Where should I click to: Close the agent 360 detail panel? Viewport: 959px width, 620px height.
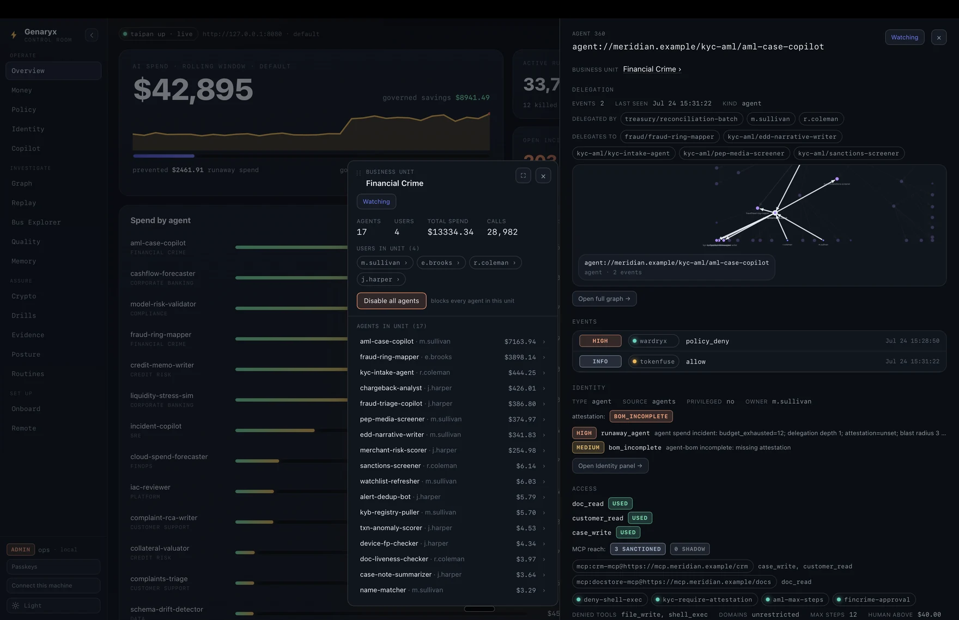pyautogui.click(x=939, y=38)
